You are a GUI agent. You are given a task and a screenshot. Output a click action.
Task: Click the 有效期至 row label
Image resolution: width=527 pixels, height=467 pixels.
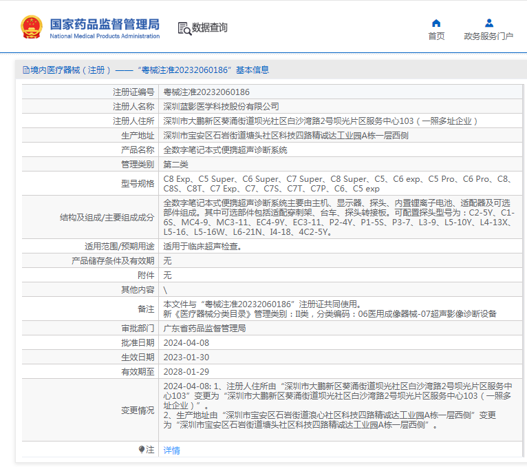138,372
